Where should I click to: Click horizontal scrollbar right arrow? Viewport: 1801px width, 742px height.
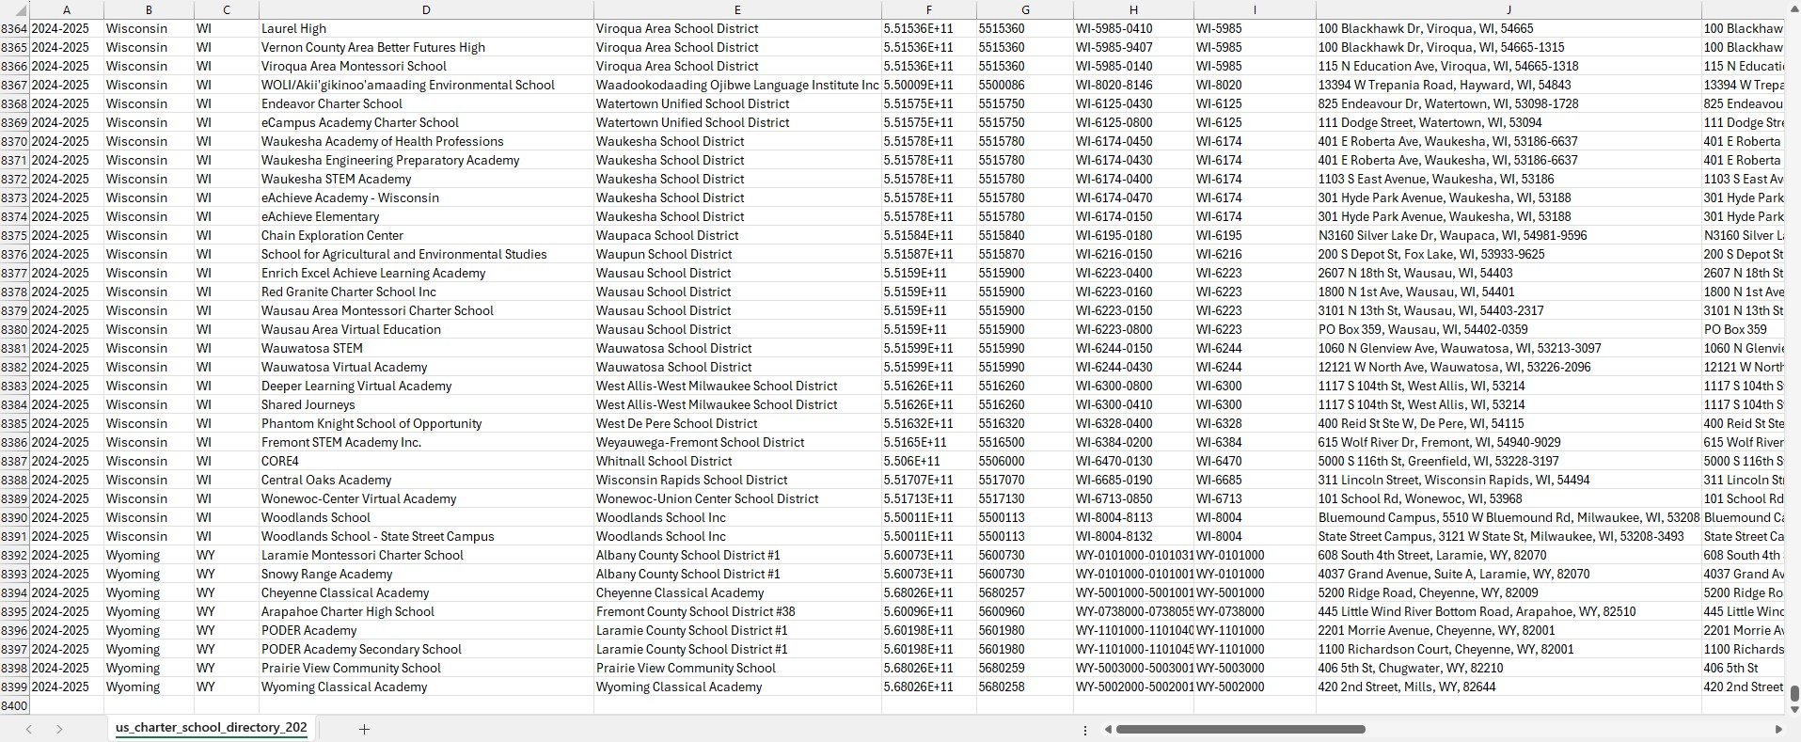pyautogui.click(x=1777, y=730)
